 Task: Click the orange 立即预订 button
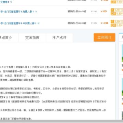105,37
